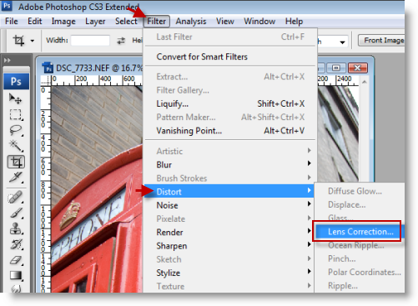Select the Rectangular Marquee tool
The height and width of the screenshot is (306, 418).
click(15, 114)
